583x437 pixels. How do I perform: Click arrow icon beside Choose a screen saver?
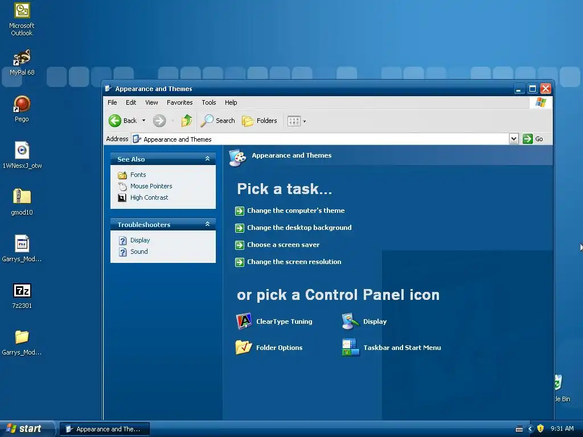coord(240,245)
